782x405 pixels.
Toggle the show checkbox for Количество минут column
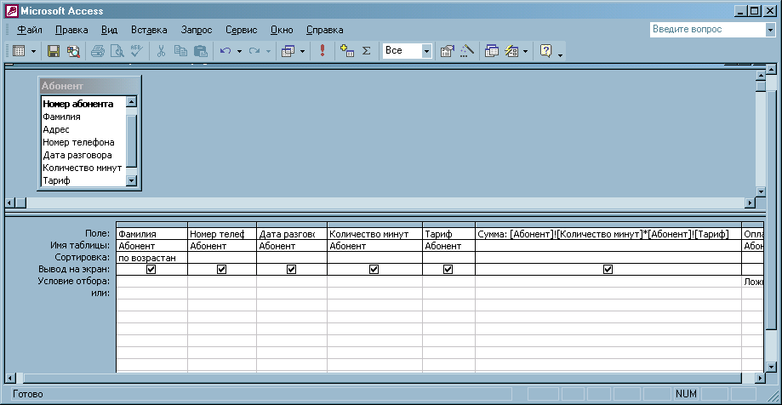[374, 270]
